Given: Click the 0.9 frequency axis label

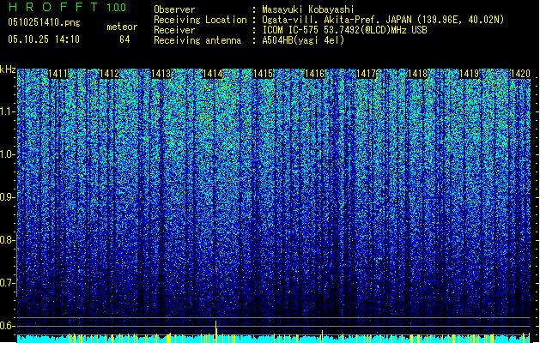Looking at the screenshot, I should (x=7, y=197).
